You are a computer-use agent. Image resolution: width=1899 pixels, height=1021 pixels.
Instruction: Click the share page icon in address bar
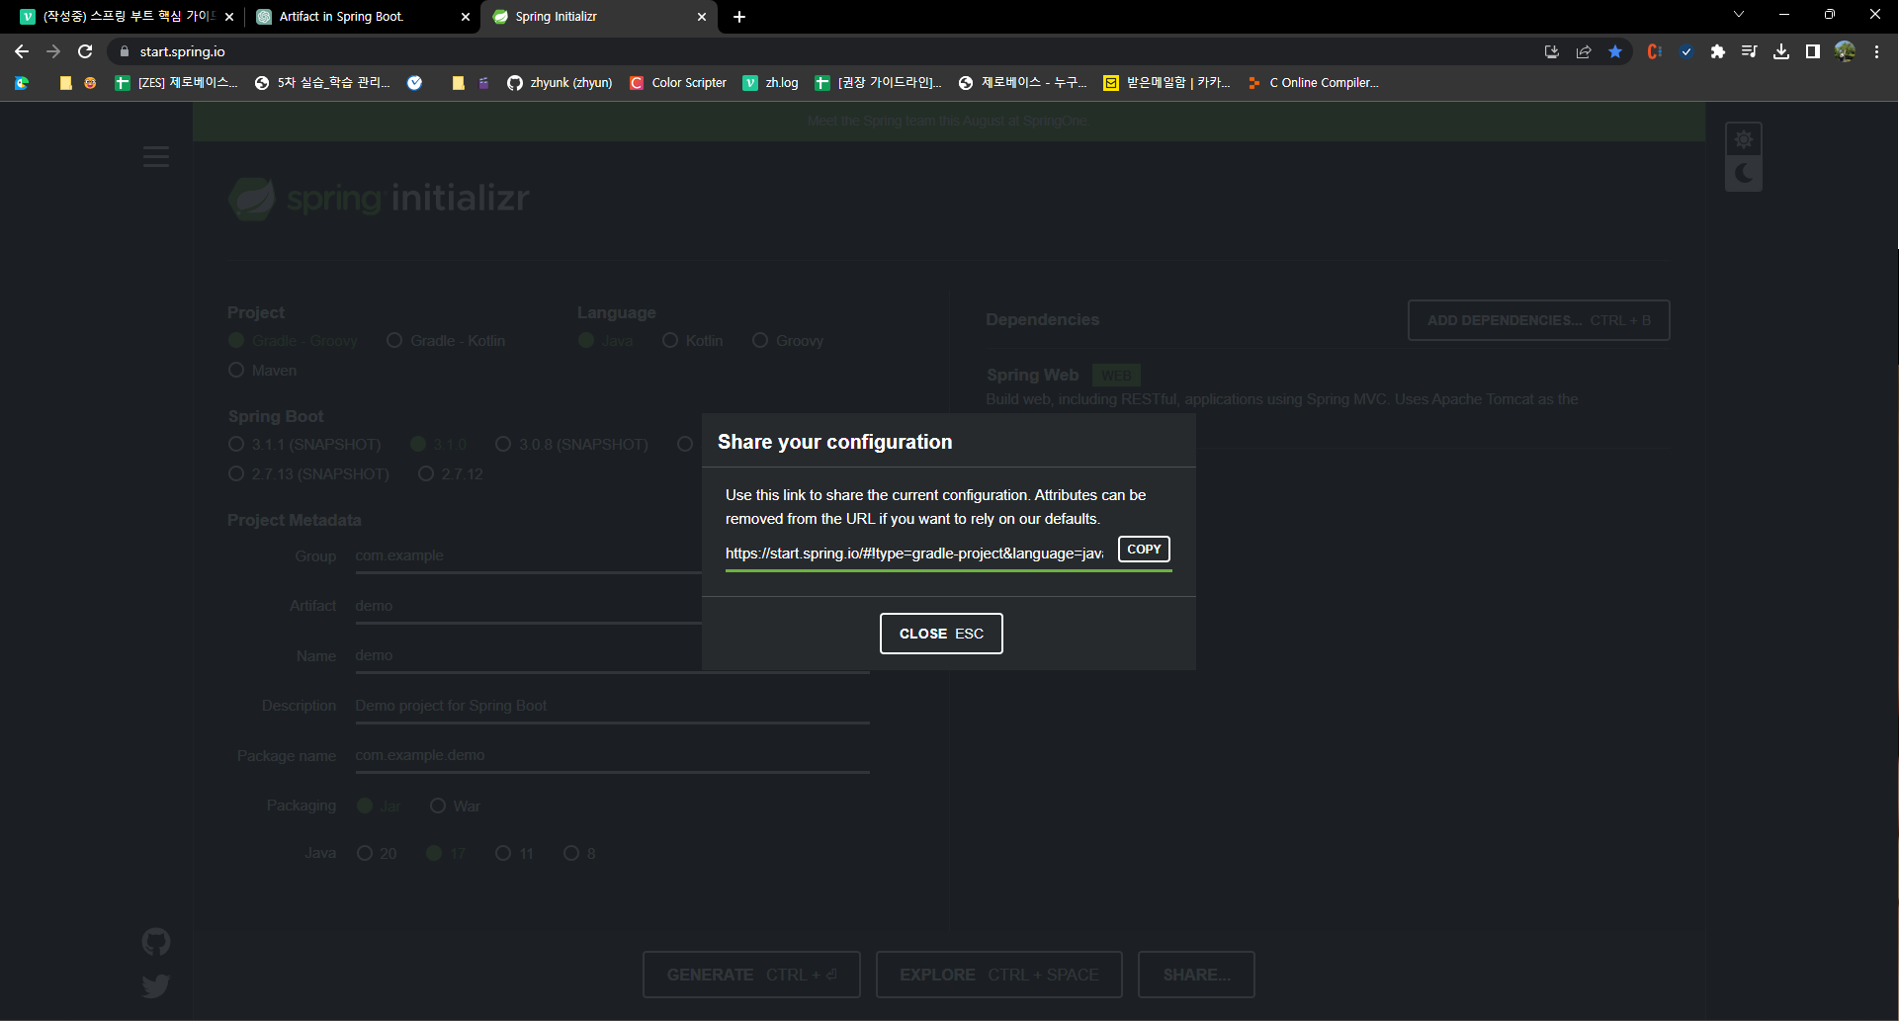1584,51
